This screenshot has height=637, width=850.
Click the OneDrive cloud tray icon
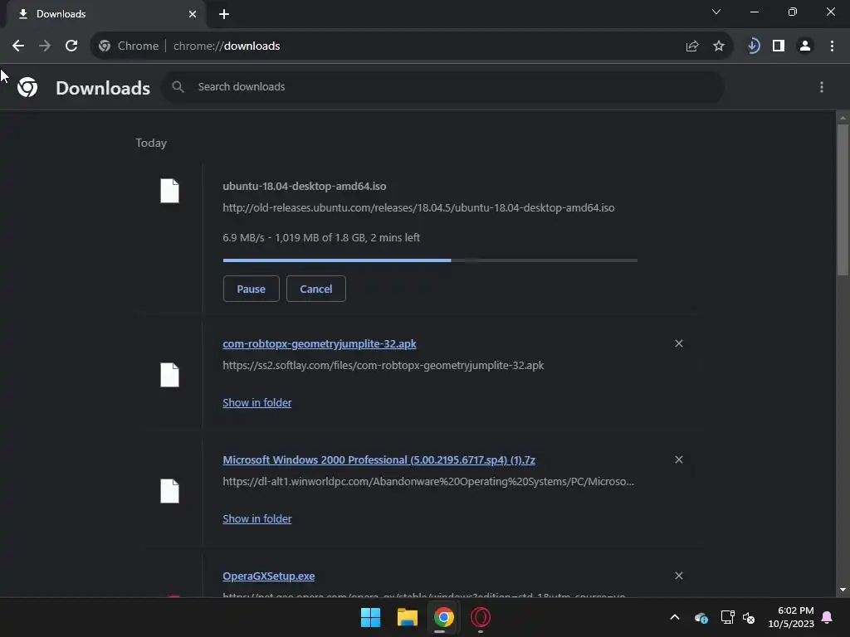701,617
